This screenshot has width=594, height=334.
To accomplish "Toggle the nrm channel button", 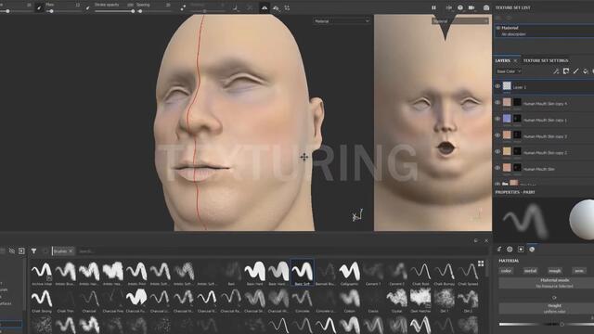I will click(579, 271).
